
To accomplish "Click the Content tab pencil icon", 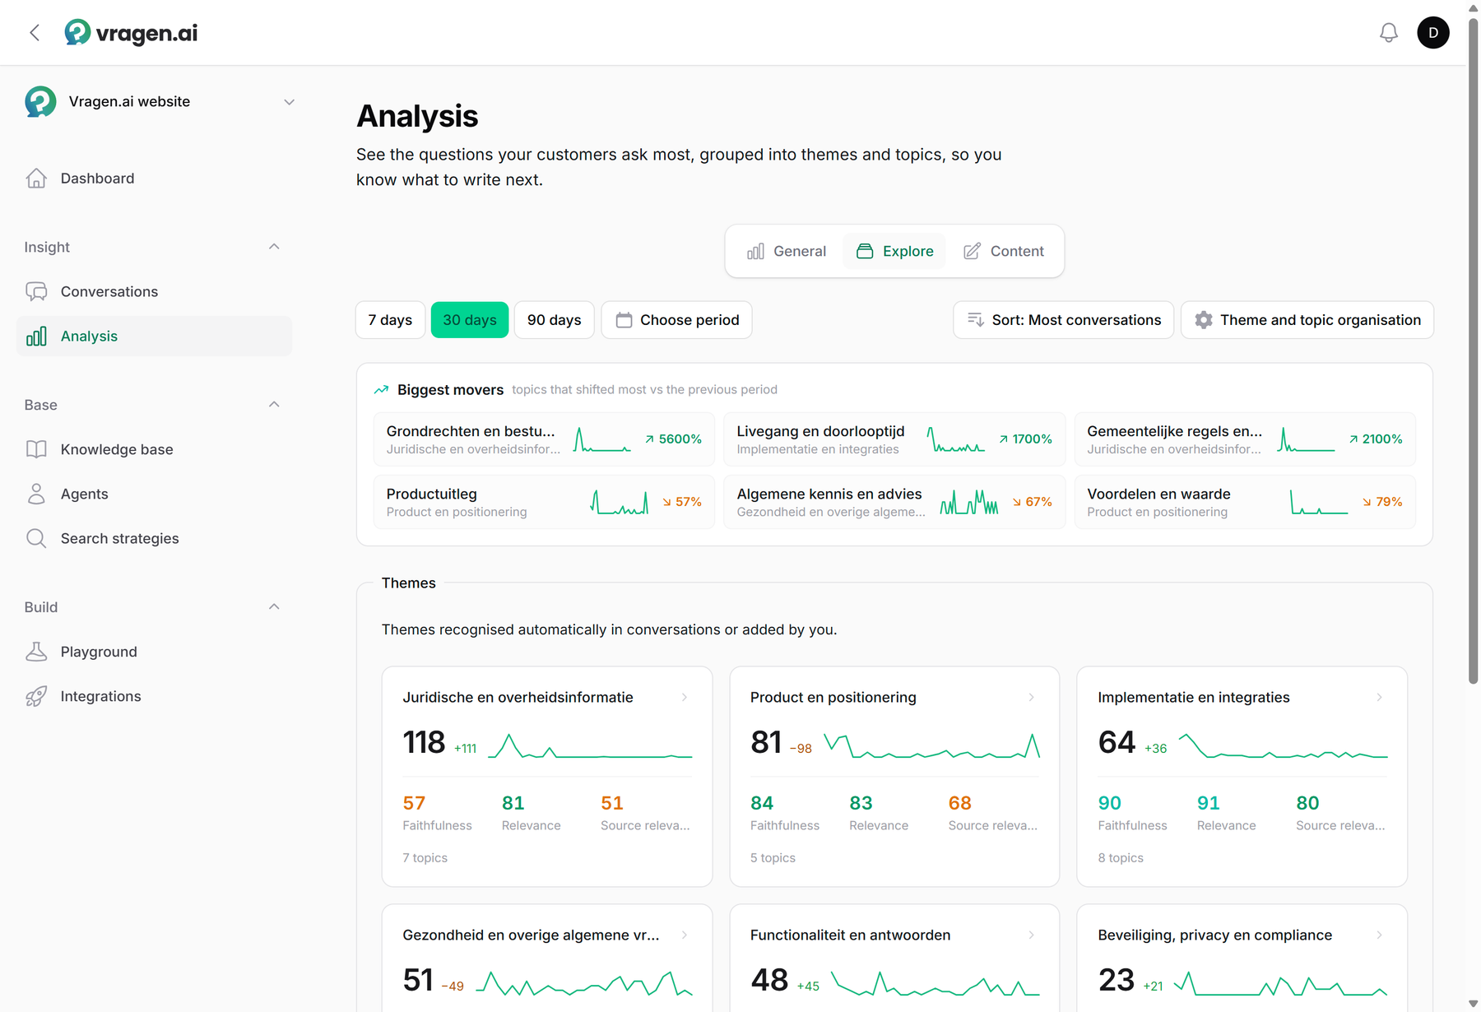I will pos(972,252).
